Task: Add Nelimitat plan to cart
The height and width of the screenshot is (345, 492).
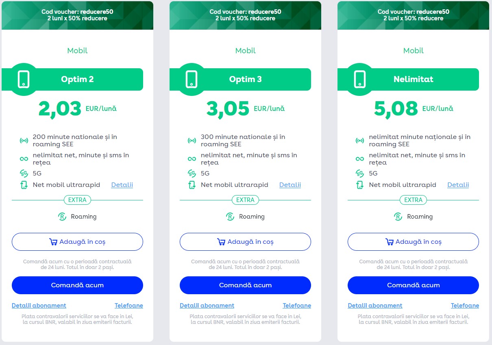Action: pyautogui.click(x=413, y=242)
